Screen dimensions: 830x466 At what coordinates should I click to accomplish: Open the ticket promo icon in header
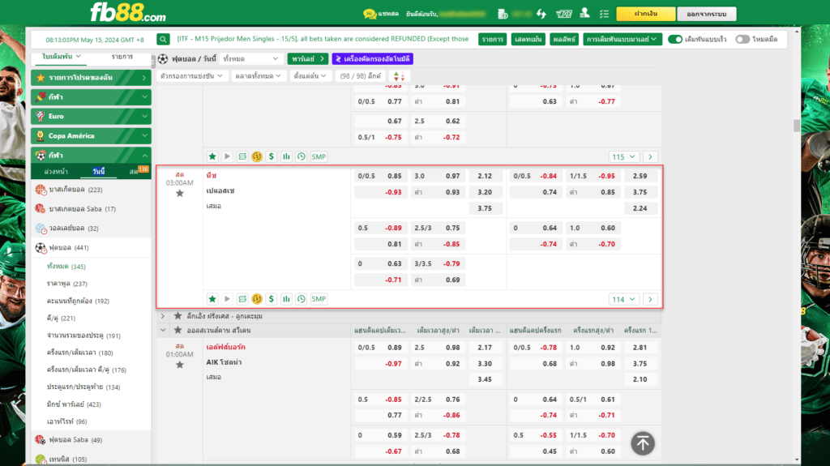pos(564,14)
